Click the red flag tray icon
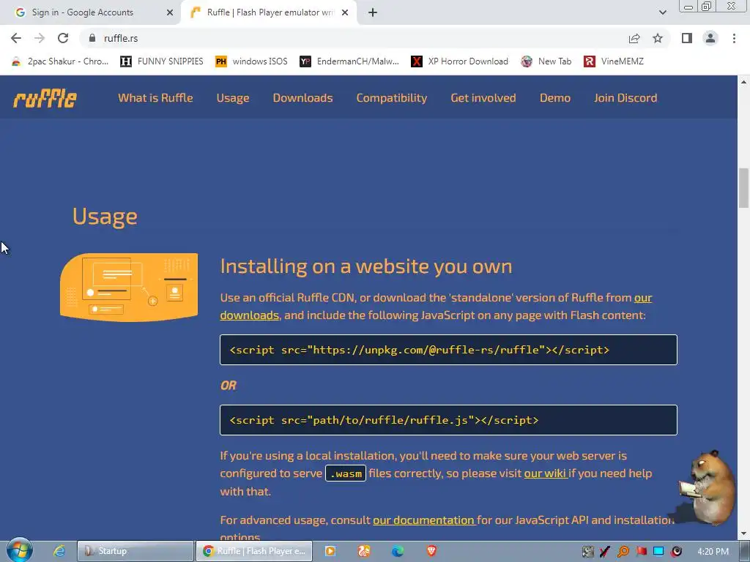 click(641, 552)
